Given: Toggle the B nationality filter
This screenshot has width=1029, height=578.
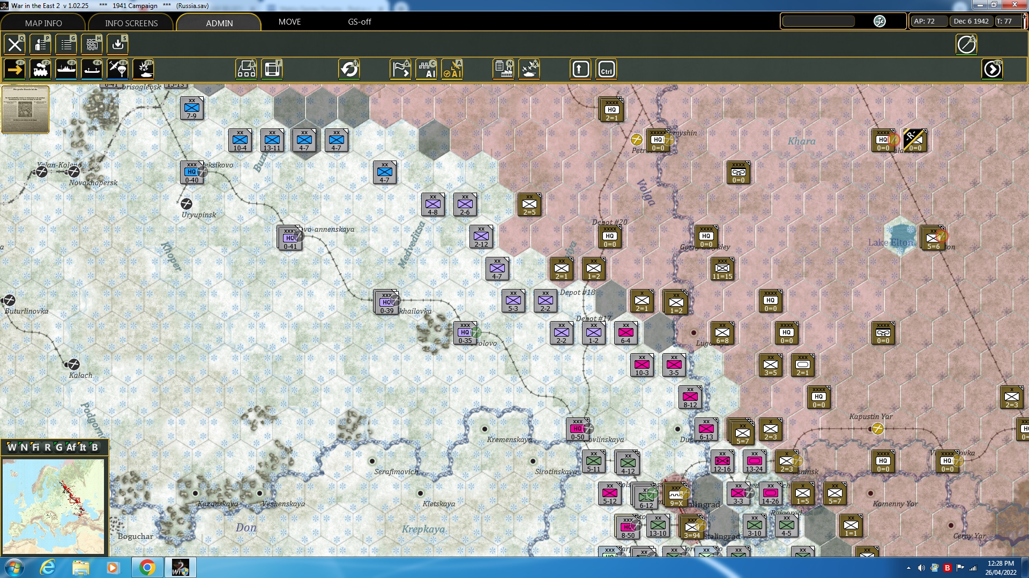Looking at the screenshot, I should pos(95,447).
